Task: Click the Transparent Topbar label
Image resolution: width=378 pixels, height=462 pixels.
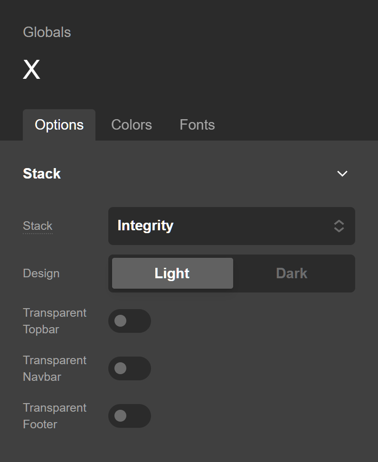Action: click(55, 321)
